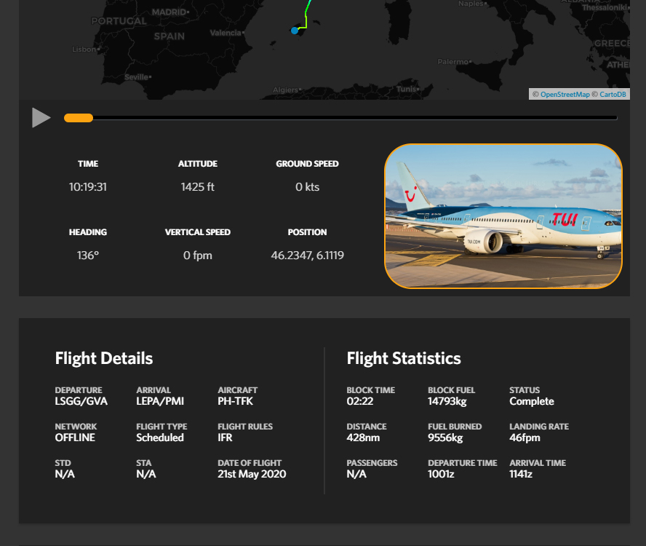Click the departure time value 1001z
This screenshot has height=546, width=646.
[x=441, y=474]
